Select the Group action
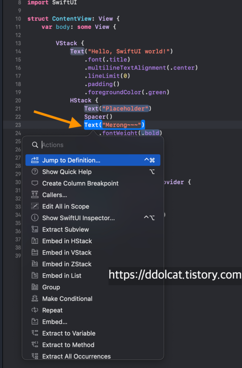Screen dimensions: 242x368 tap(51, 287)
